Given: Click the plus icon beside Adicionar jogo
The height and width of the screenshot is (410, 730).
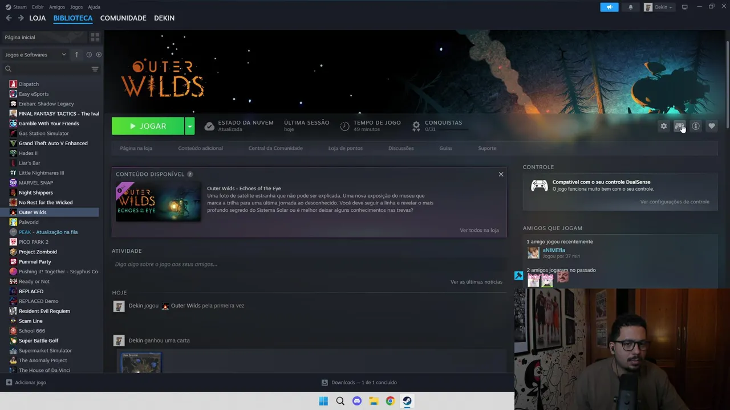Looking at the screenshot, I should tap(9, 383).
